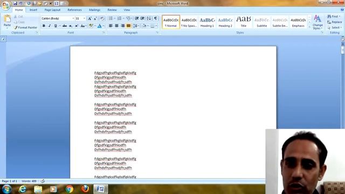Decrease paragraph indent
This screenshot has height=194, width=345.
pyautogui.click(x=136, y=18)
